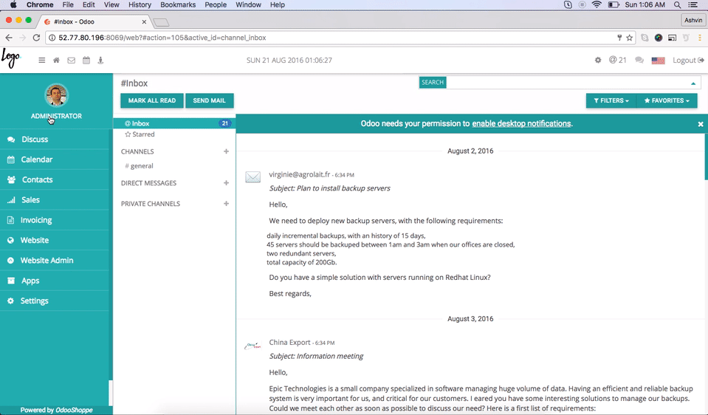Add a direct message with plus icon
708x415 pixels.
(226, 183)
